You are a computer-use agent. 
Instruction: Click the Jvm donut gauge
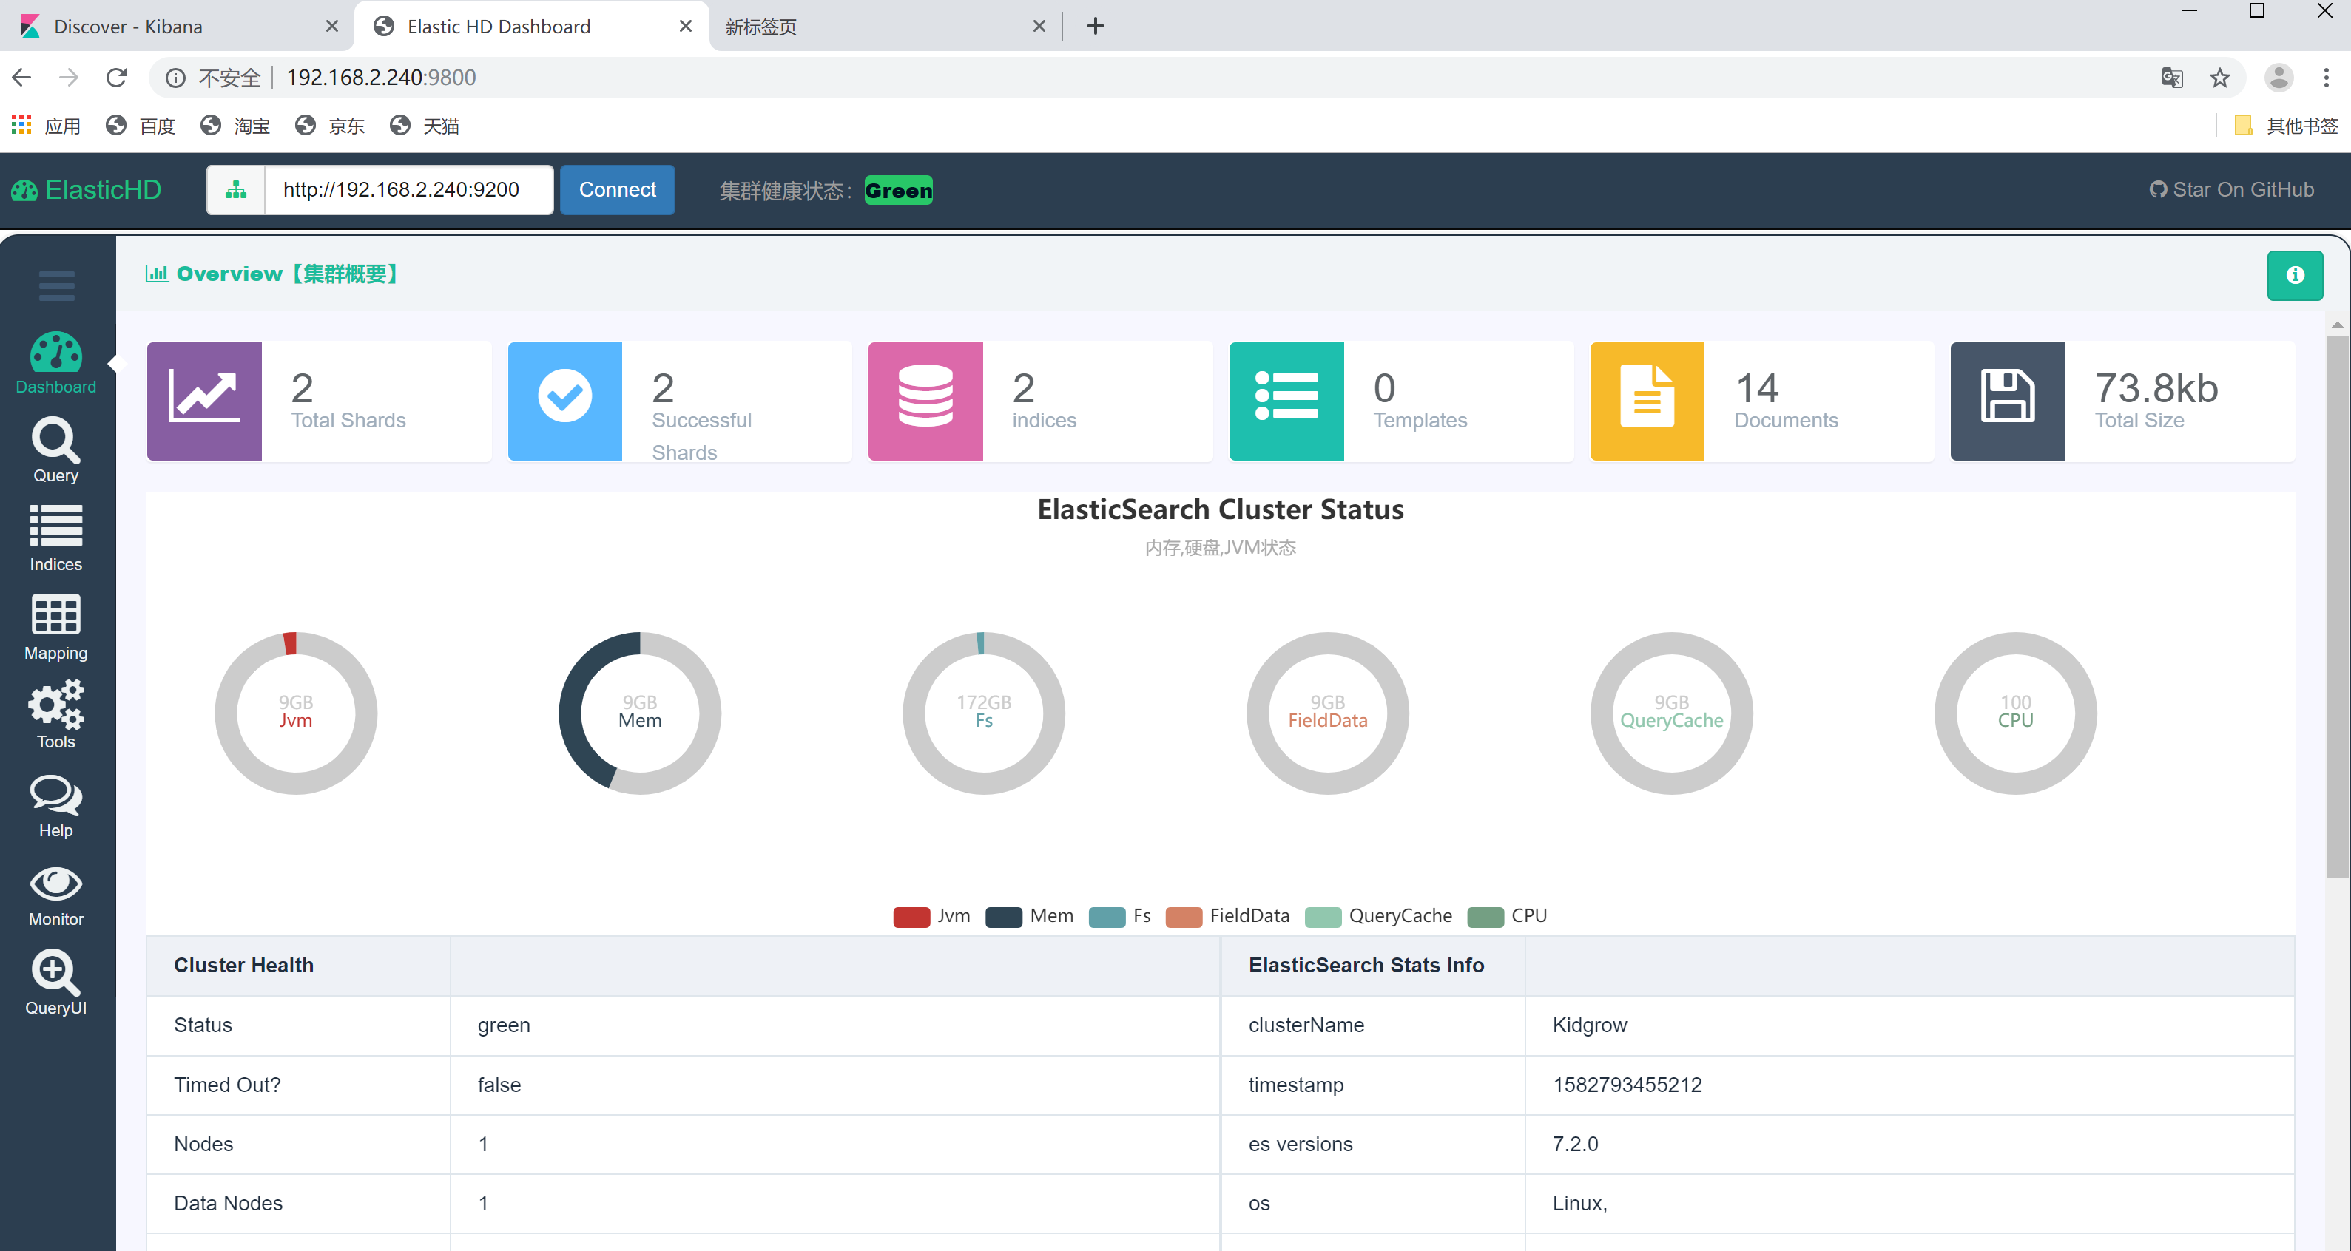tap(296, 713)
